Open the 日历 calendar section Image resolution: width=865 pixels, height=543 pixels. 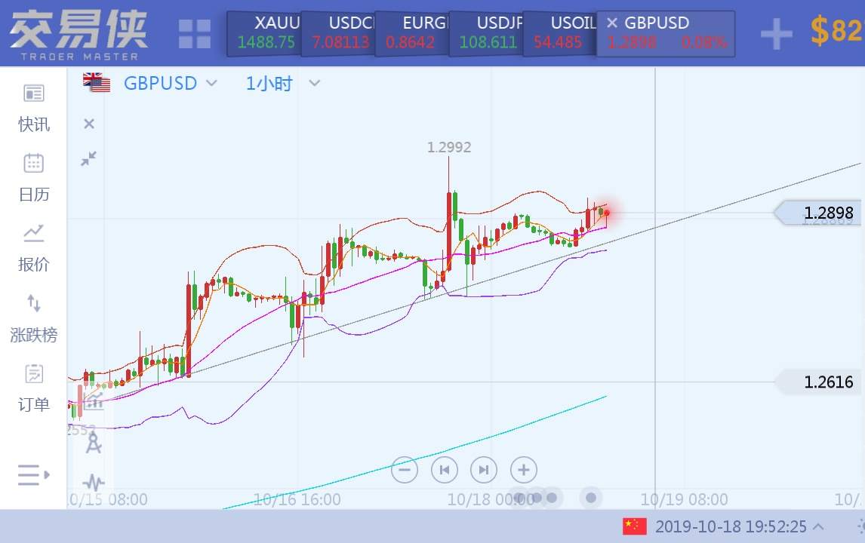coord(34,177)
